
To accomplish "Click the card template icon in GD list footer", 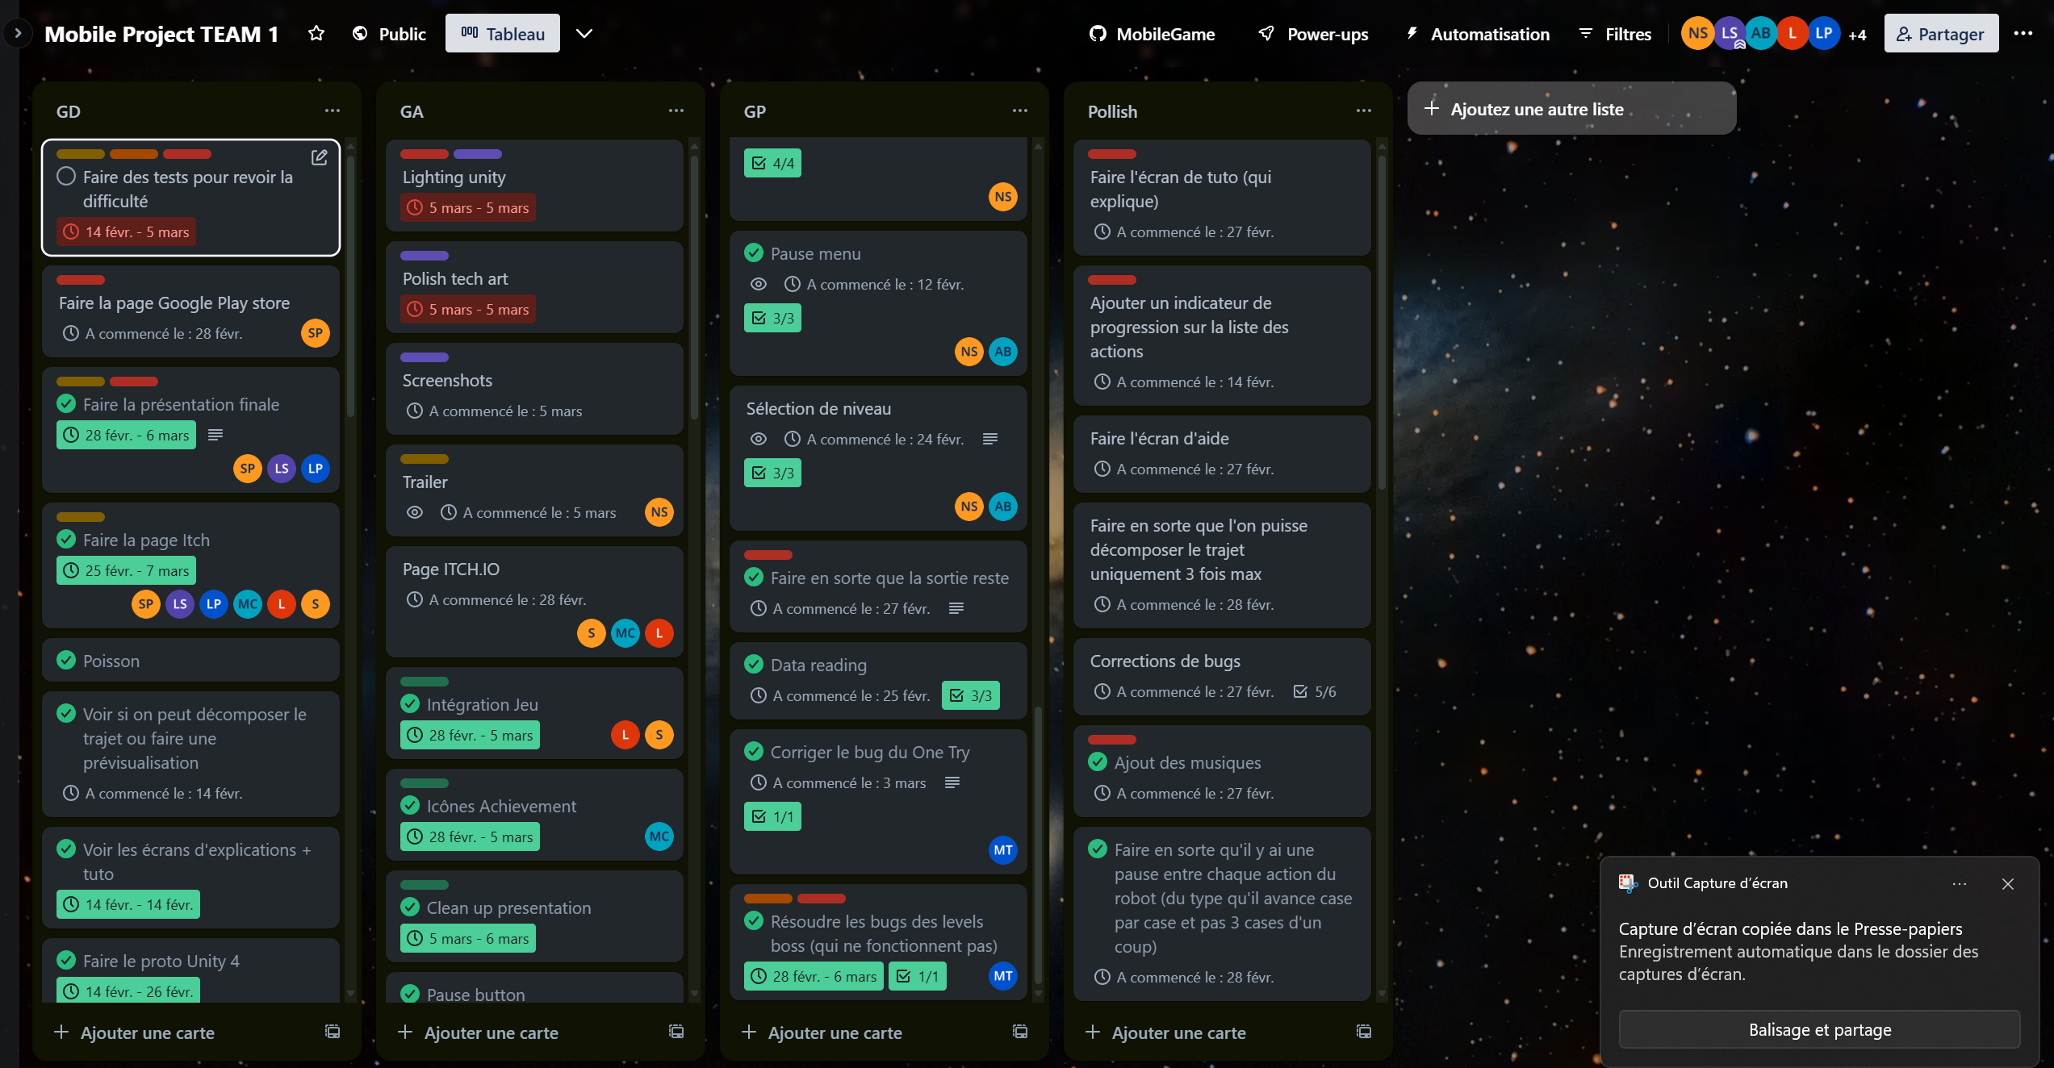I will (x=332, y=1032).
